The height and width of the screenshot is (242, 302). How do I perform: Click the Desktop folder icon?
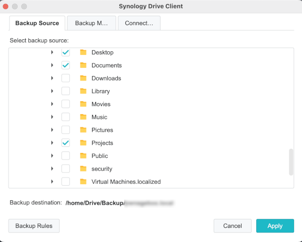click(x=83, y=52)
